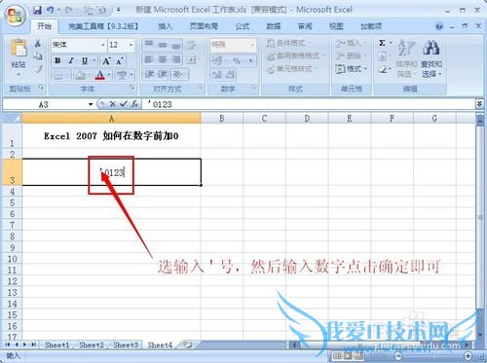
Task: Toggle italic formatting
Action: (x=71, y=60)
